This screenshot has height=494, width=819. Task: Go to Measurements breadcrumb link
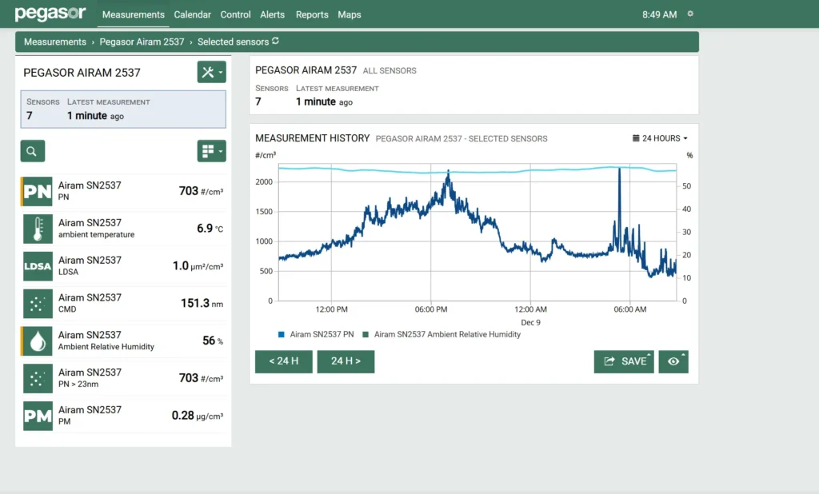point(55,42)
